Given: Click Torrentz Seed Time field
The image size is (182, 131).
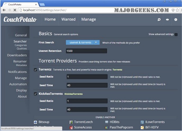Looking at the screenshot, I should tap(87, 85).
